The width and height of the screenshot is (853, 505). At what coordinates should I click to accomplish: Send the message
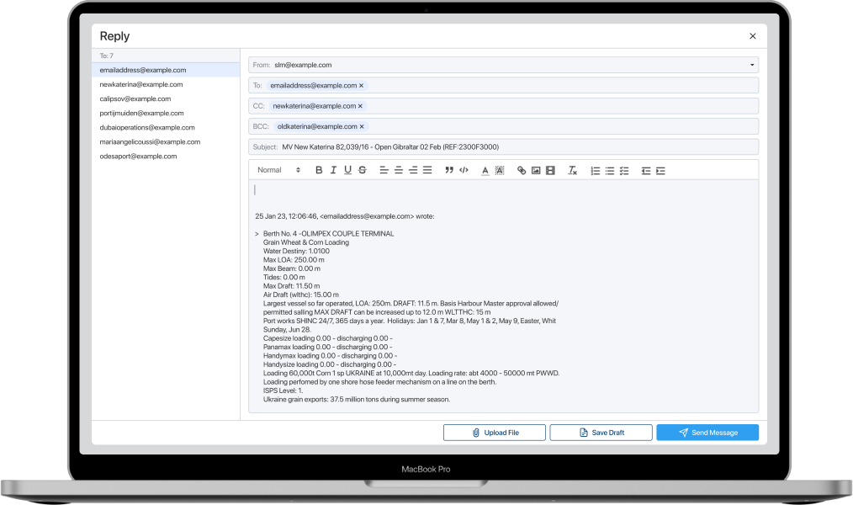(707, 433)
